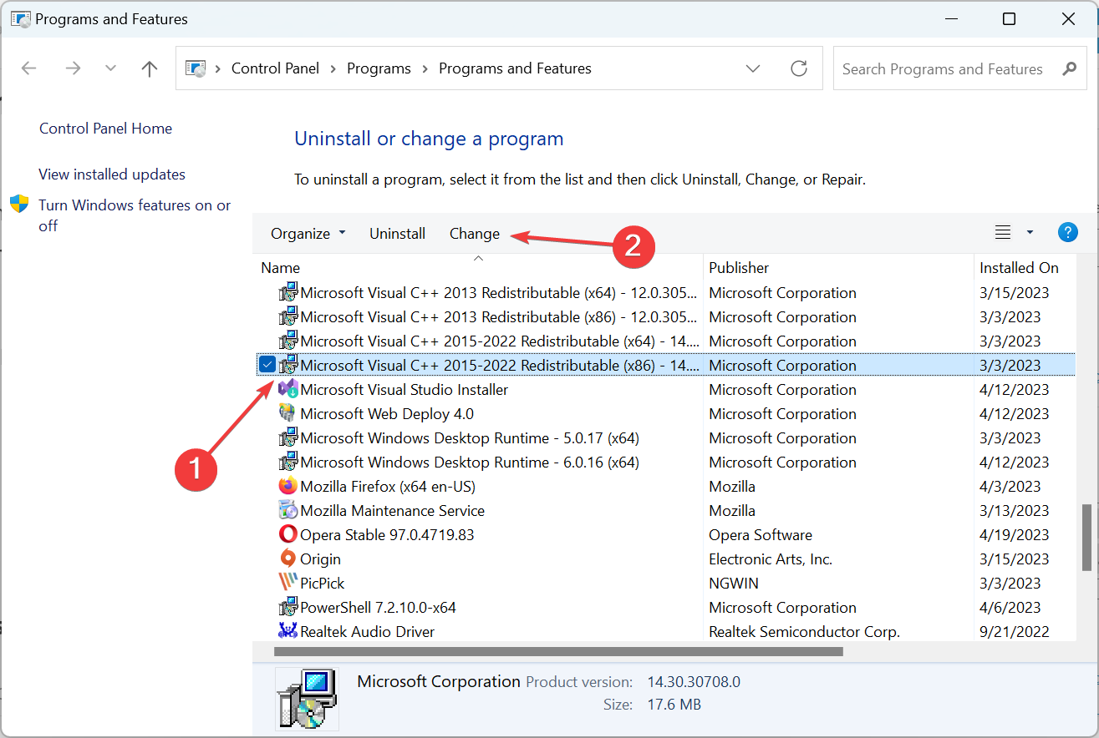Select Mozilla Firefox (x64 en-US) name
This screenshot has height=738, width=1099.
click(x=388, y=487)
